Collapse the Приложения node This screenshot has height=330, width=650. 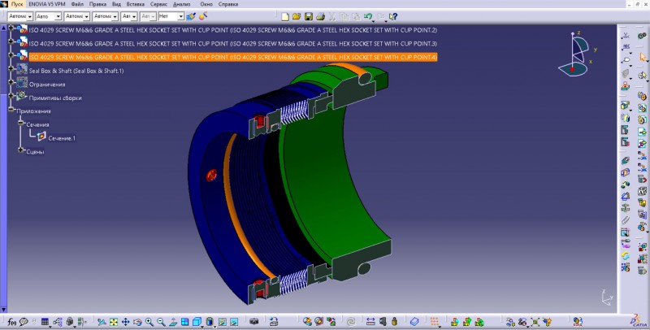point(11,110)
